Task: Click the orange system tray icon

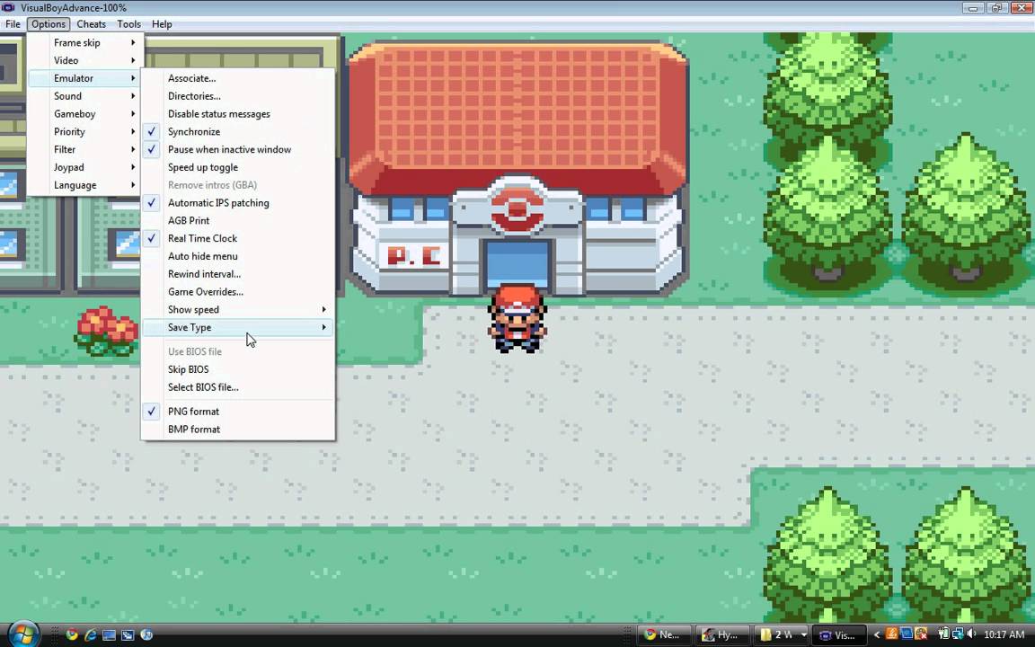Action: pos(892,634)
